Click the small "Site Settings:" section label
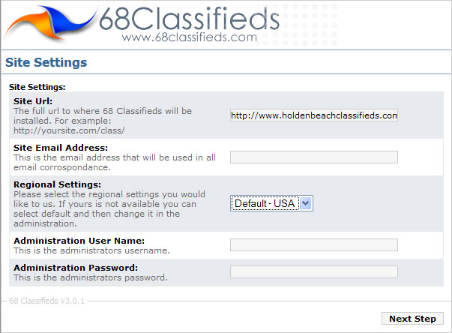Image resolution: width=452 pixels, height=333 pixels. 37,87
